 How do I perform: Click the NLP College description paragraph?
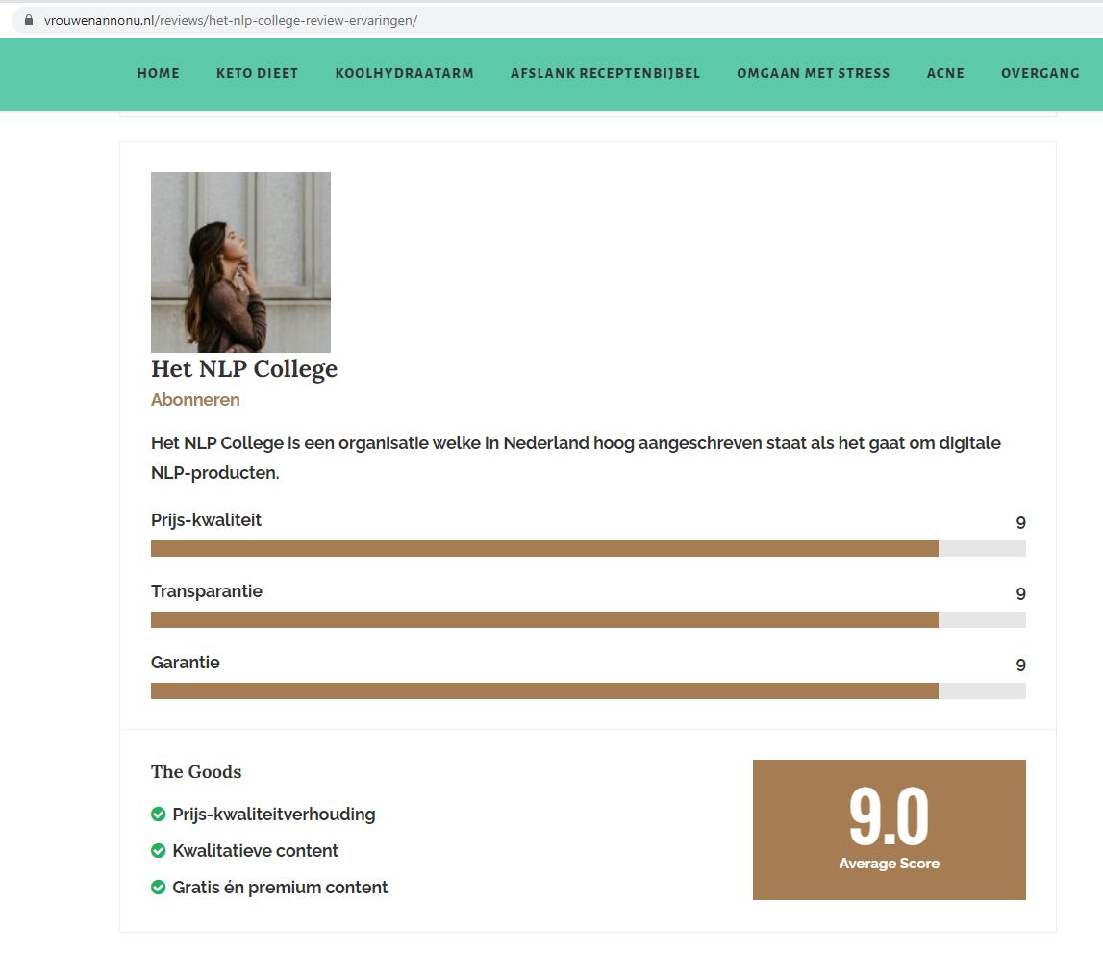coord(575,459)
